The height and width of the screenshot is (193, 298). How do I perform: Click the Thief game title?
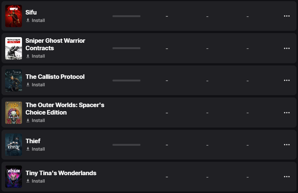(33, 141)
